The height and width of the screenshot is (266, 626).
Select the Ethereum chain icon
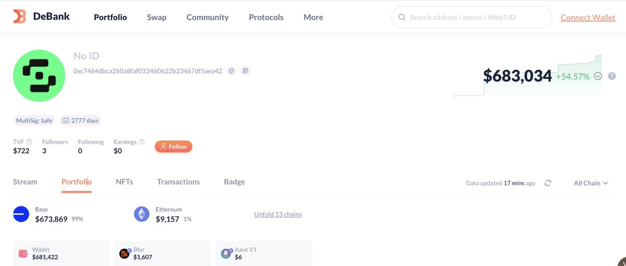pos(142,214)
